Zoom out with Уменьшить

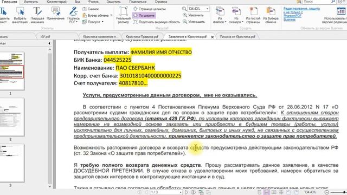pos(194,22)
